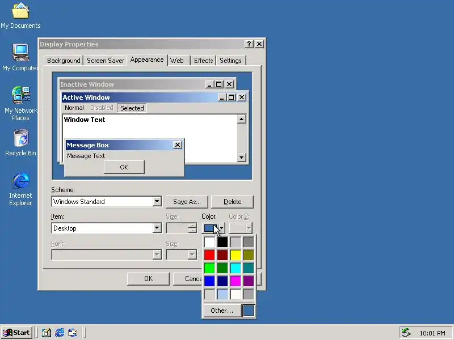The height and width of the screenshot is (340, 454).
Task: Confirm with the dialog OK button
Action: pyautogui.click(x=148, y=279)
